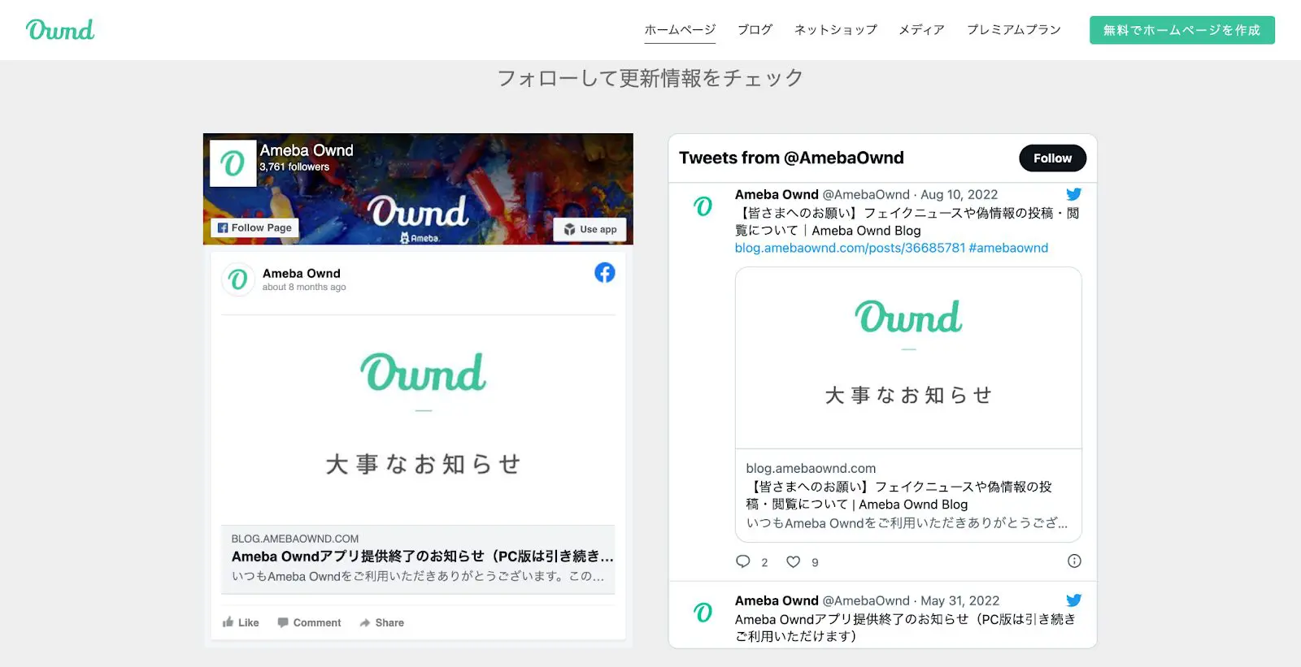
Task: Open the ブログ nav item
Action: (x=755, y=30)
